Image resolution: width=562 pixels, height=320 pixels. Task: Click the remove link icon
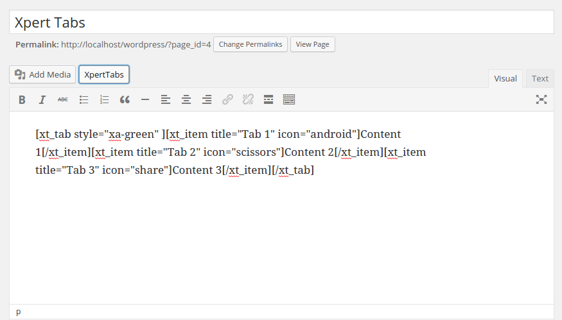[x=248, y=99]
